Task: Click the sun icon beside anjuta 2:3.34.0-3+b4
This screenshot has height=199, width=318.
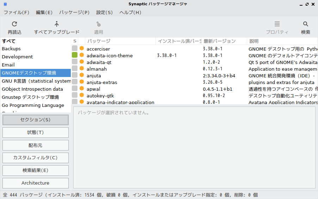Action: pos(82,75)
